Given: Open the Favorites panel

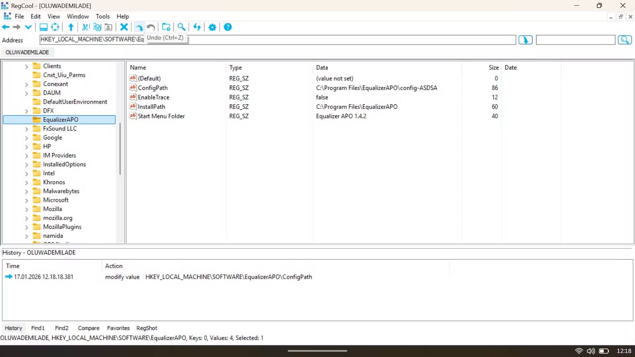Looking at the screenshot, I should (118, 328).
